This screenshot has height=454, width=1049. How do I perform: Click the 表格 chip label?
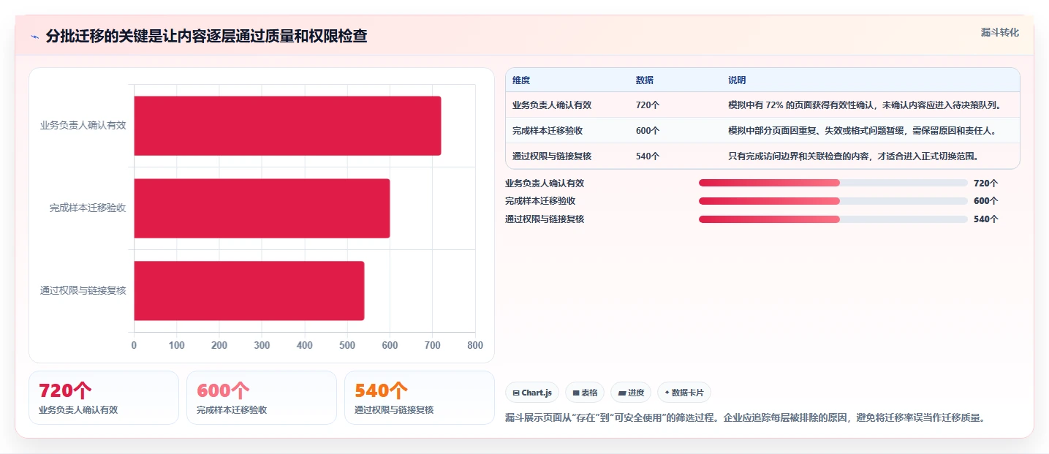(589, 393)
